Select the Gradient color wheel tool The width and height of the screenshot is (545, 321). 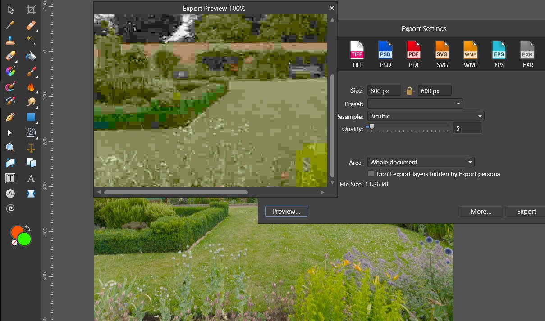pyautogui.click(x=10, y=71)
